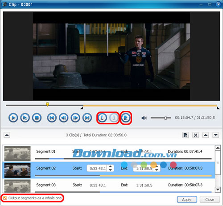Image resolution: width=223 pixels, height=206 pixels.
Task: Decrease the Segment 02 end time
Action: pos(157,170)
